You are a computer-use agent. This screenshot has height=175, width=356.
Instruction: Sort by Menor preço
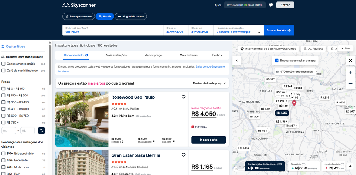pos(153,55)
